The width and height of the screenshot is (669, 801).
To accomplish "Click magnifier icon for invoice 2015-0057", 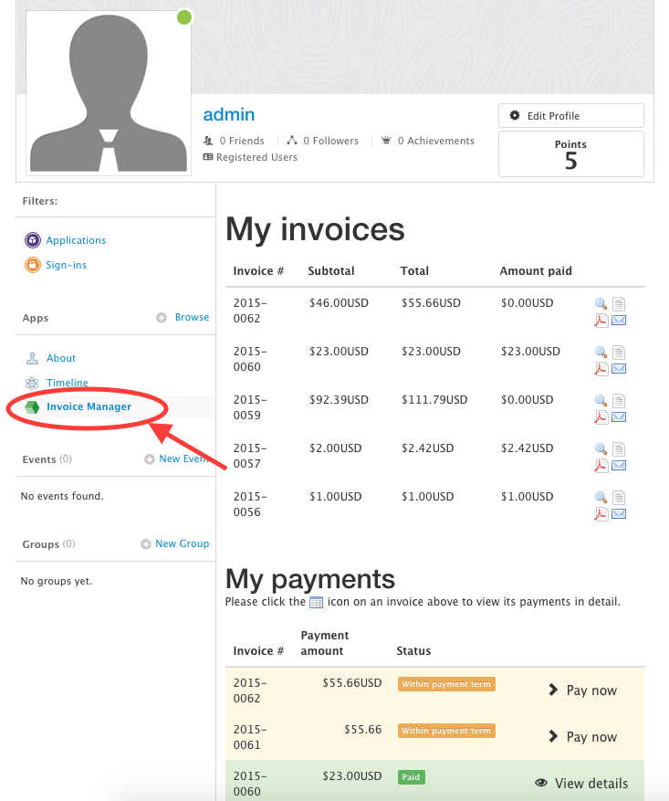I will [601, 449].
